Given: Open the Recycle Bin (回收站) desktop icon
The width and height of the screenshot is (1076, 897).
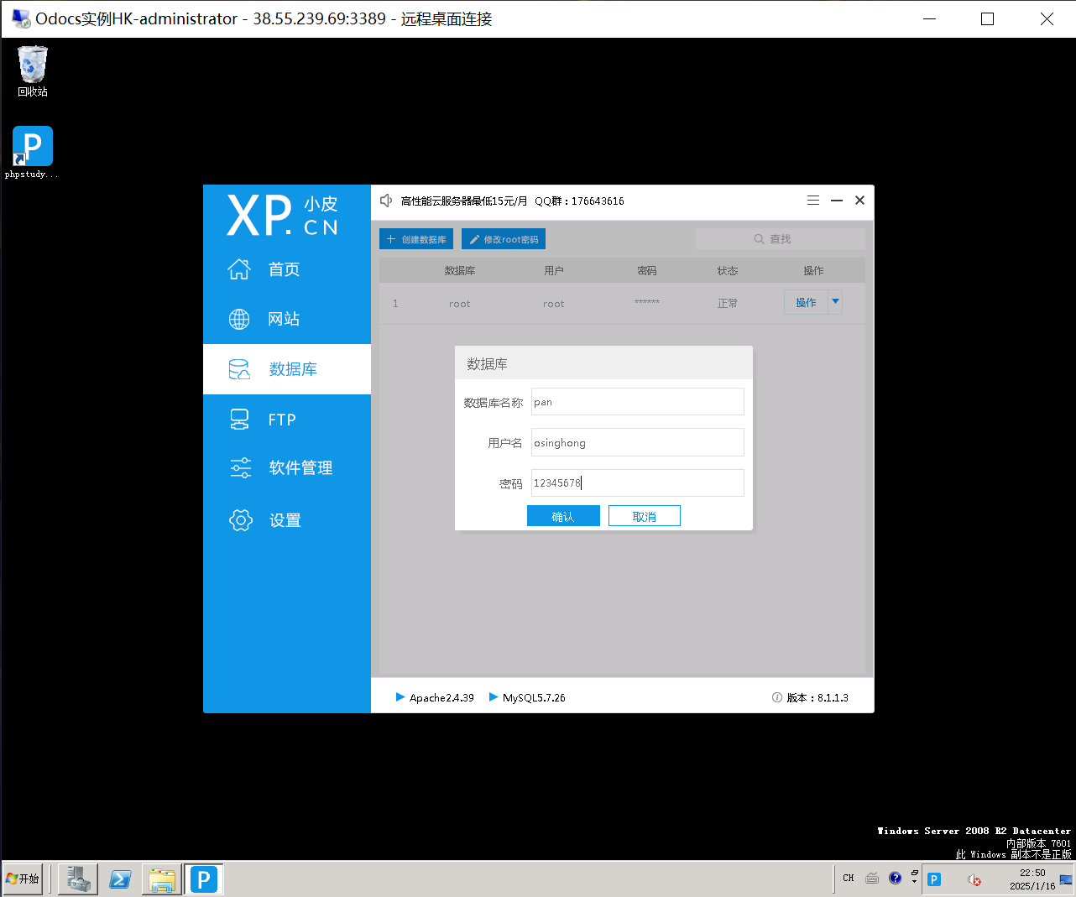Looking at the screenshot, I should click(x=33, y=67).
